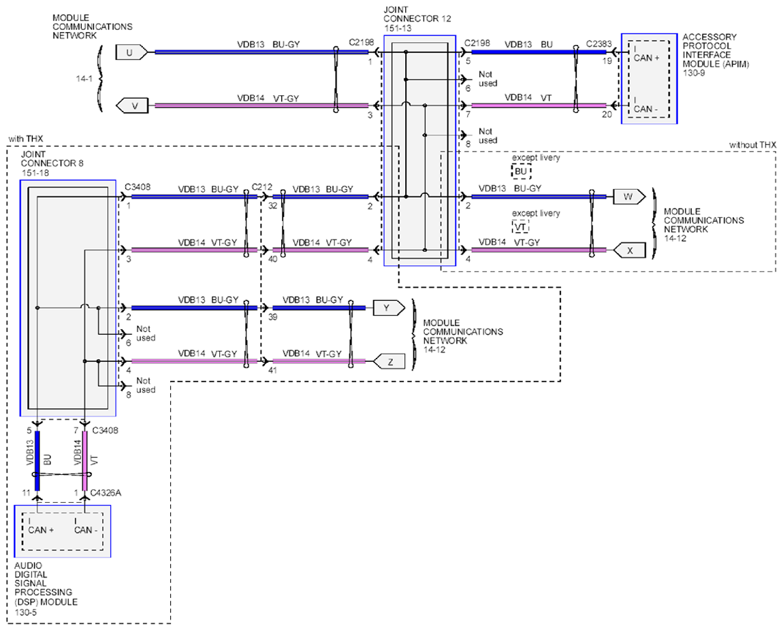Click the W off-page connector symbol
The height and width of the screenshot is (630, 783).
point(629,197)
